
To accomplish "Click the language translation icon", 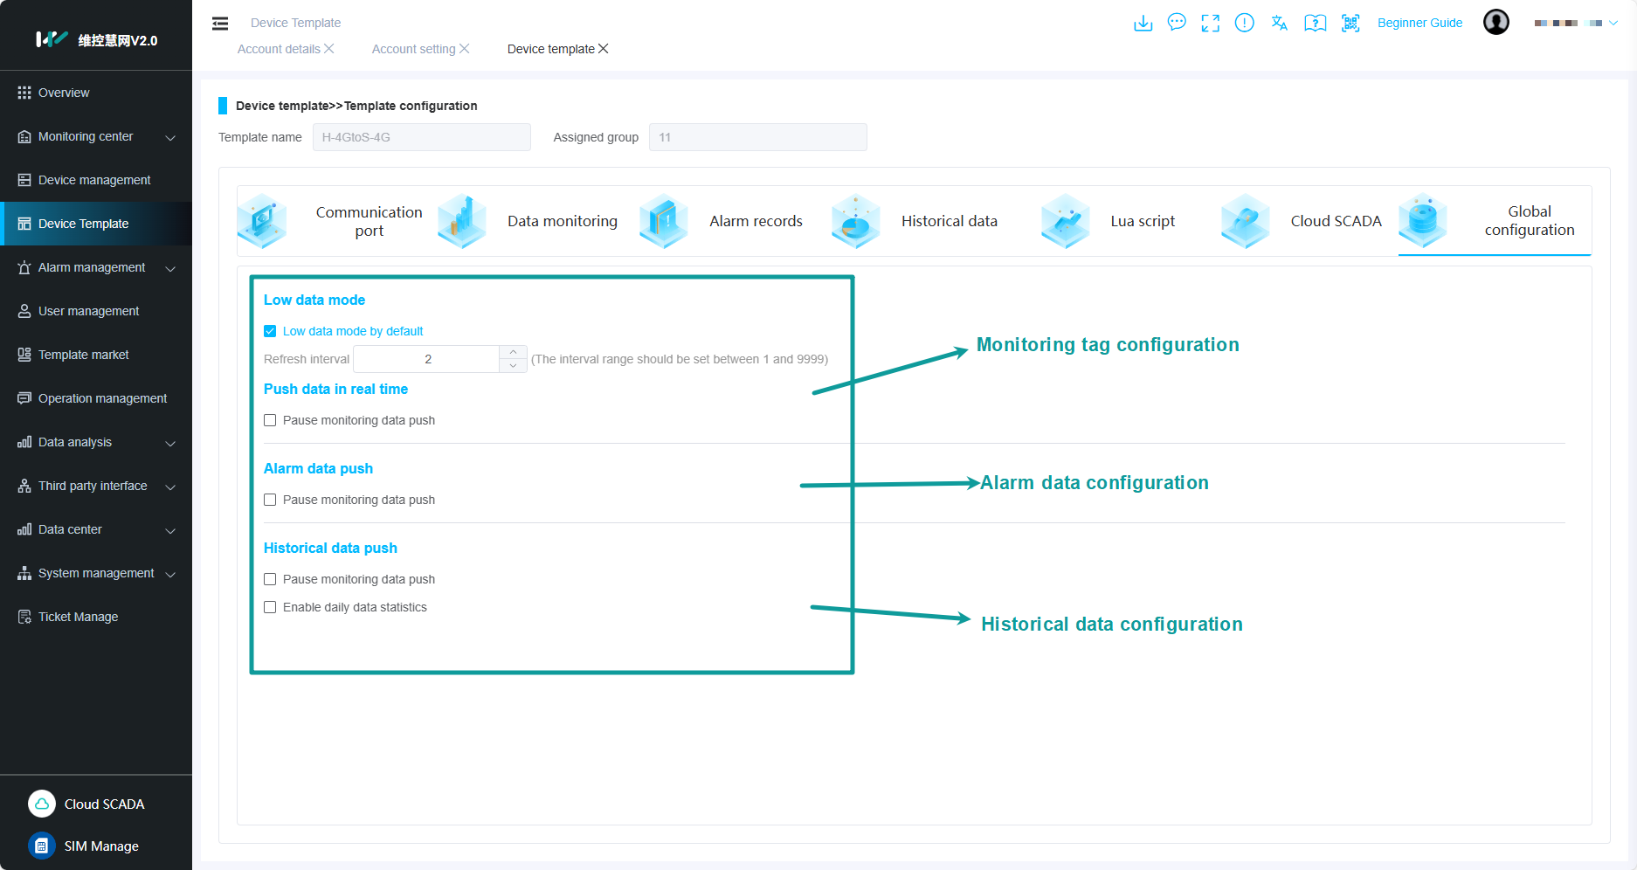I will tap(1279, 23).
